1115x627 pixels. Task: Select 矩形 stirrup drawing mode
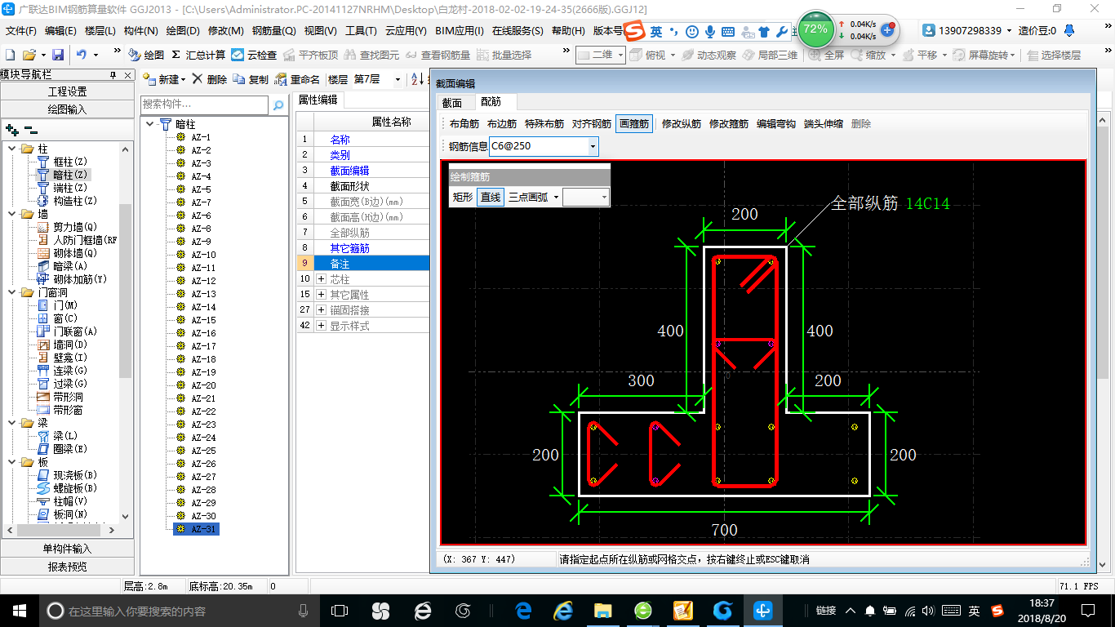463,197
